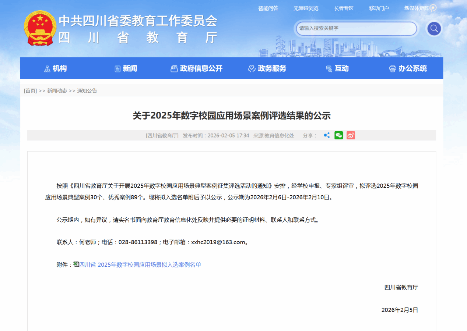This screenshot has width=467, height=331.
Task: Switch to 长者专区 elderly mode
Action: click(344, 8)
